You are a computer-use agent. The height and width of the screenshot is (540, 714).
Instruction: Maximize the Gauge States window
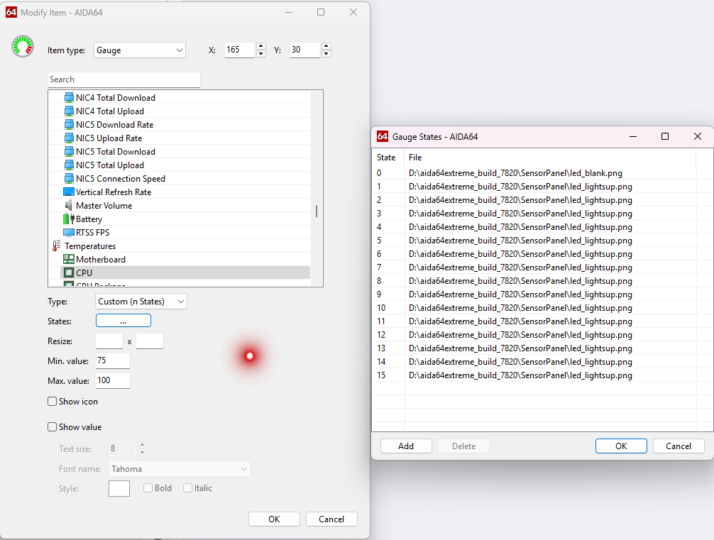pyautogui.click(x=665, y=136)
